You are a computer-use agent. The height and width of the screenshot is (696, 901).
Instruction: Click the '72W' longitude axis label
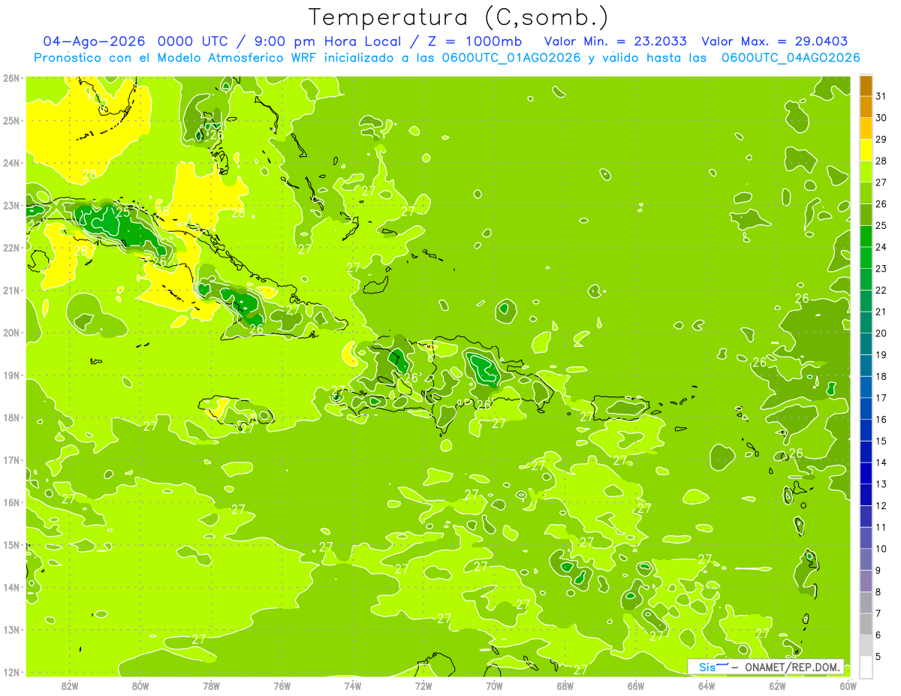[423, 685]
